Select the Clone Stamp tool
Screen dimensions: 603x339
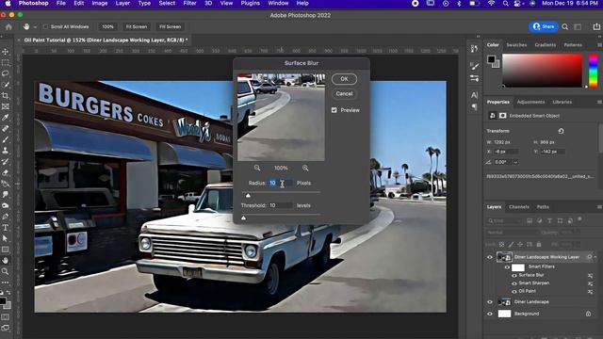(x=6, y=151)
